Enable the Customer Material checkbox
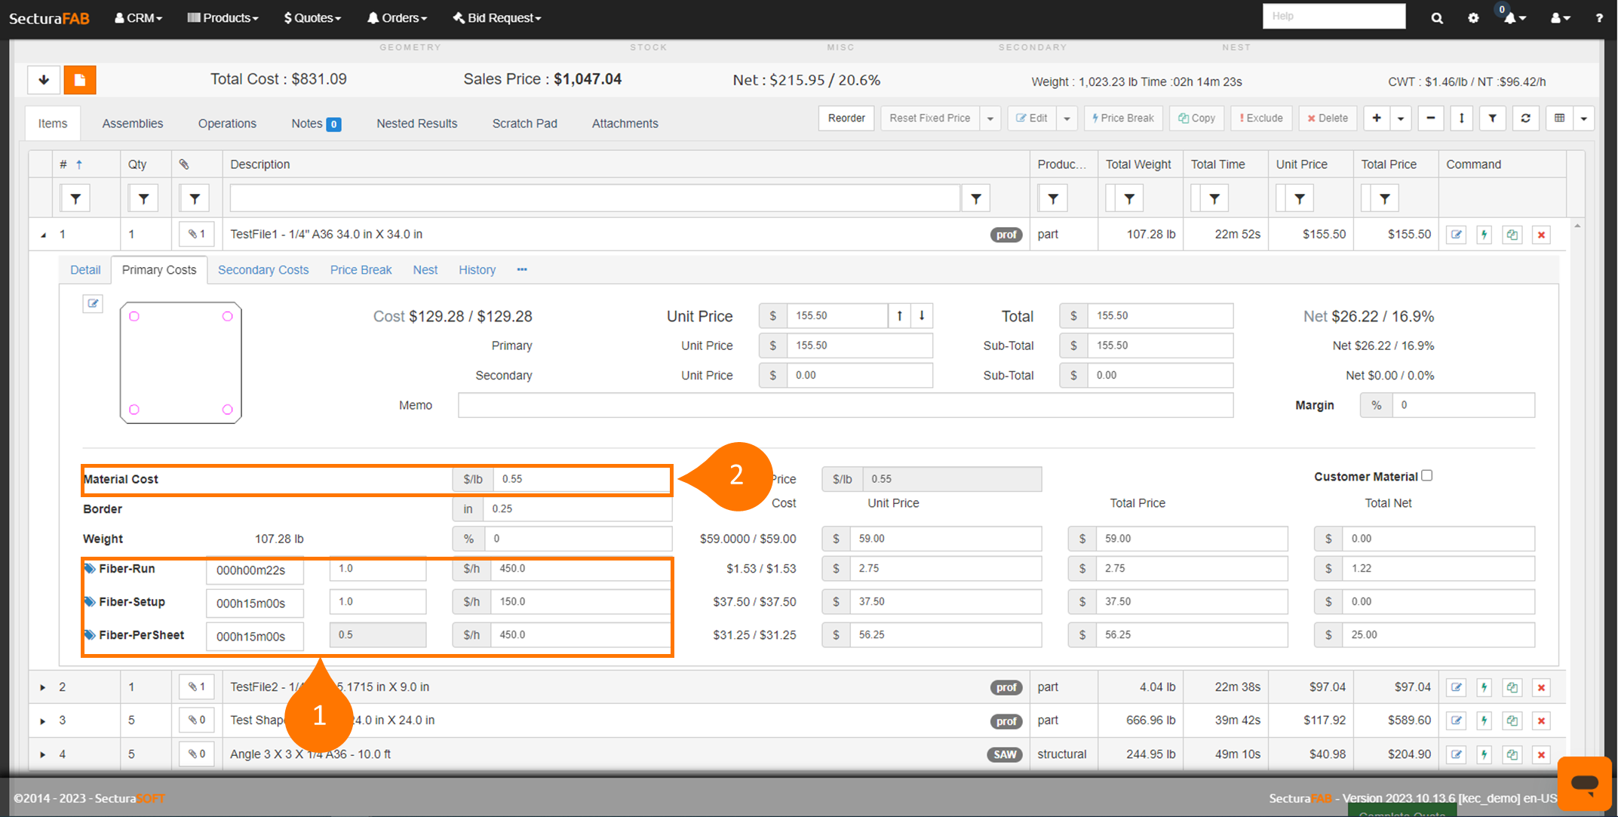This screenshot has width=1618, height=817. tap(1426, 475)
